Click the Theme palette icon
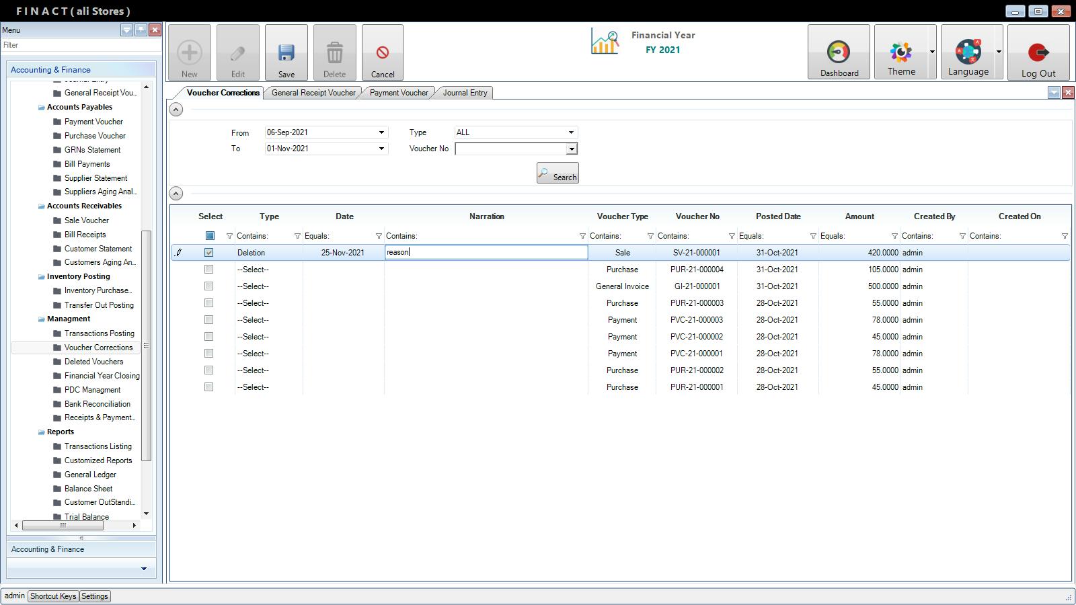Image resolution: width=1076 pixels, height=605 pixels. pyautogui.click(x=900, y=52)
